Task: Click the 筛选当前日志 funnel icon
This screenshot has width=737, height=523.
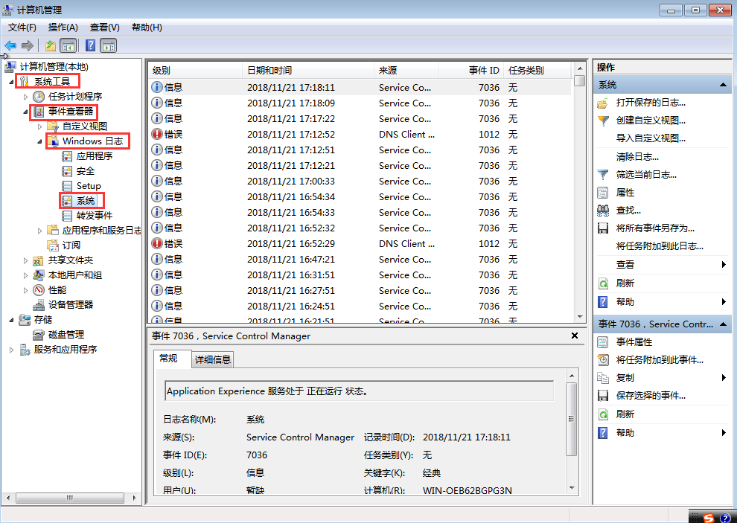Action: (602, 175)
